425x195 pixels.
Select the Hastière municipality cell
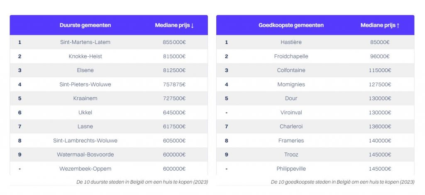coord(291,42)
